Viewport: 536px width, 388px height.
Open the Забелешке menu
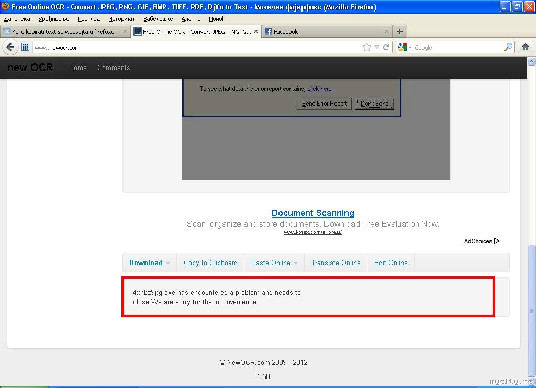pos(158,19)
